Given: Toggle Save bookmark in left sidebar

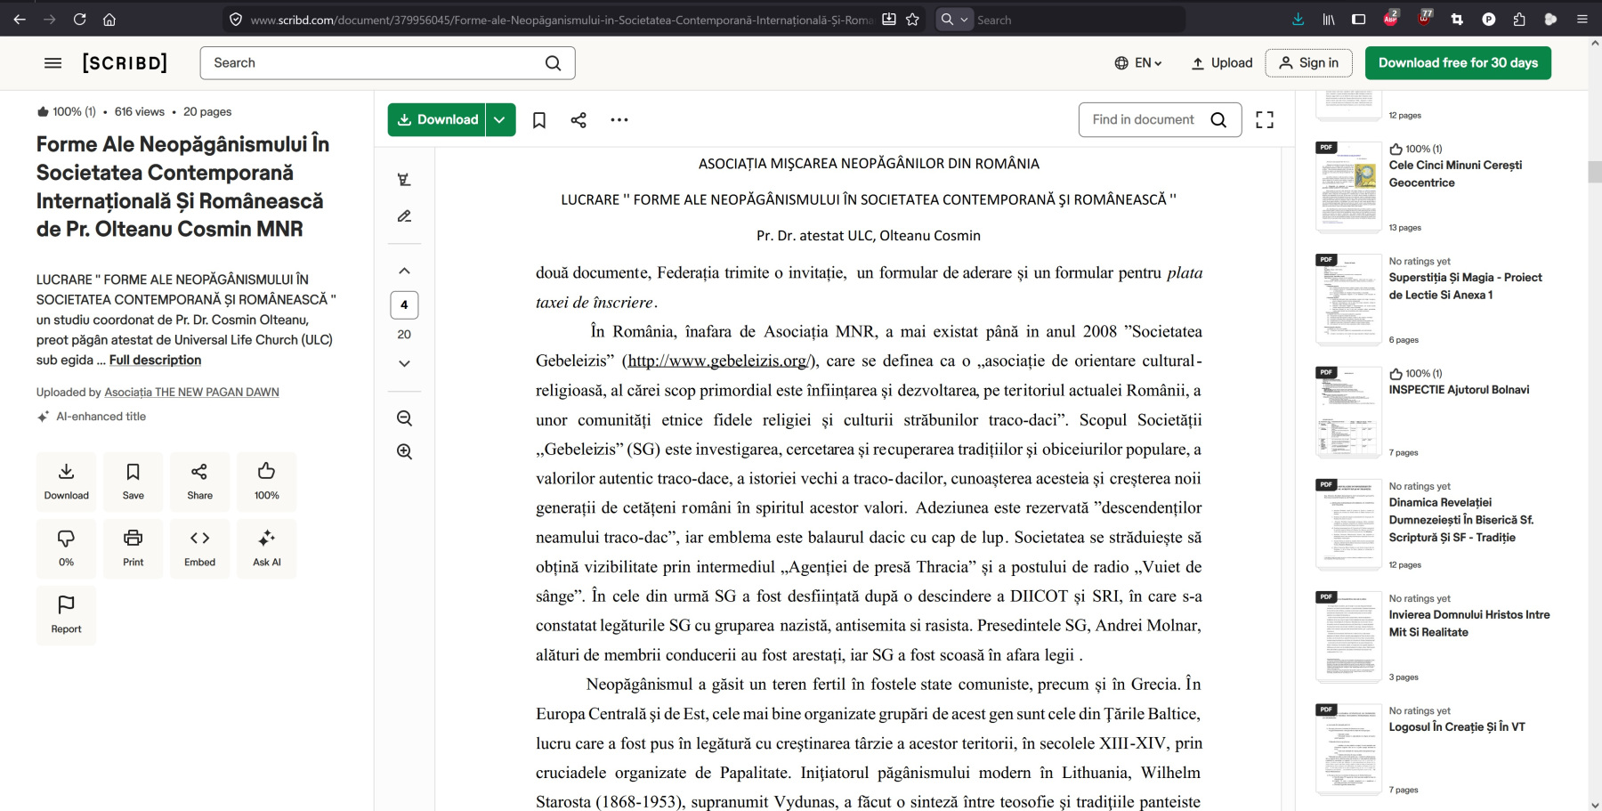Looking at the screenshot, I should point(133,481).
